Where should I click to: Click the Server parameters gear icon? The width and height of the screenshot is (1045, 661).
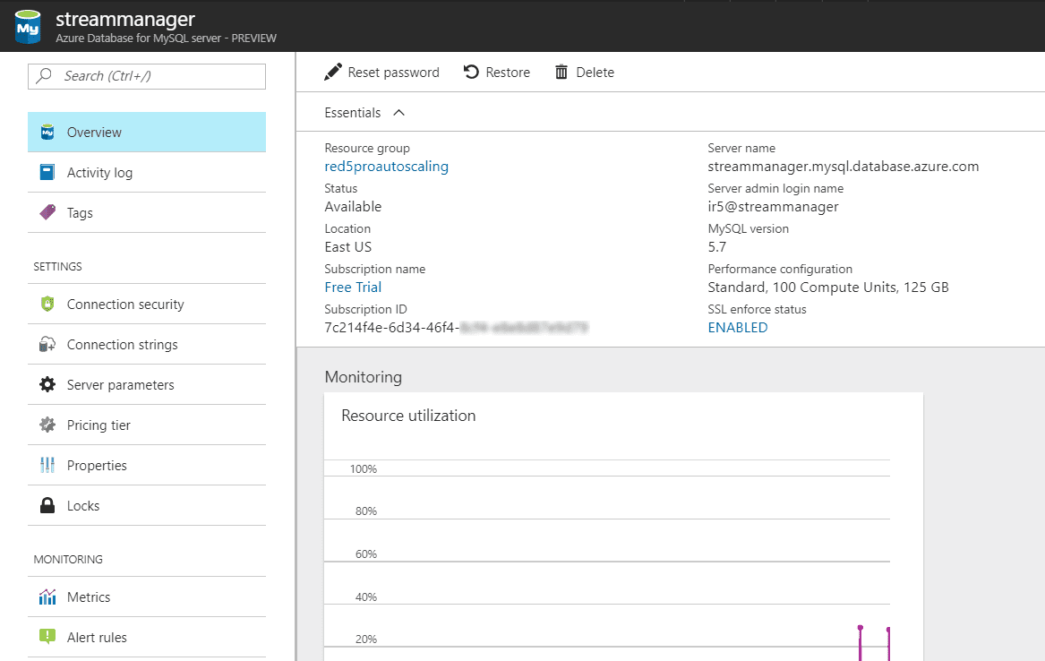click(x=47, y=385)
